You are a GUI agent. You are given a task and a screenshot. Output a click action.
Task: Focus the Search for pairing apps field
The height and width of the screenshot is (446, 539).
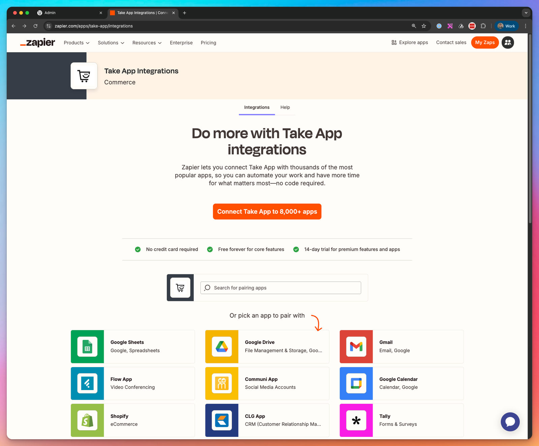click(281, 288)
